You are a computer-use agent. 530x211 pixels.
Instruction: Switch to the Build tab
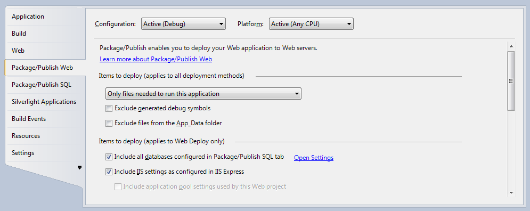pyautogui.click(x=45, y=34)
